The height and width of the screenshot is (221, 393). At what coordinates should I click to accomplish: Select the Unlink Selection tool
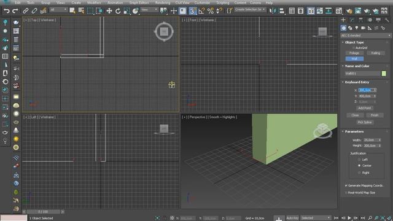point(34,10)
